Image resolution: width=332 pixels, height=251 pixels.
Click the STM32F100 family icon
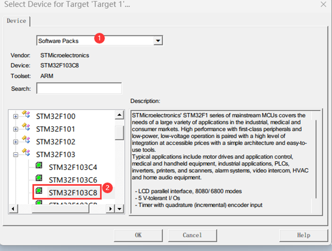[26, 114]
